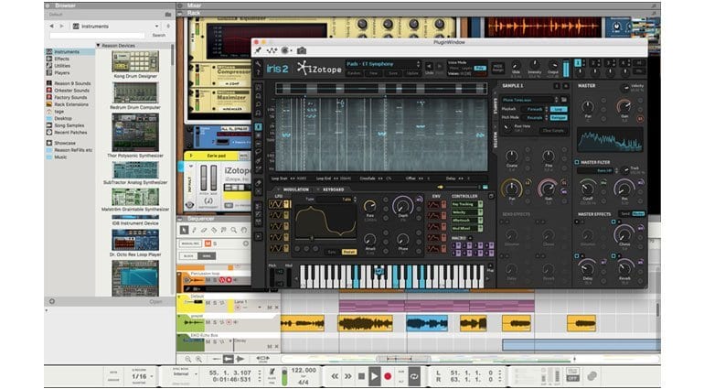Open the Sync Mode Internal dropdown

point(185,374)
